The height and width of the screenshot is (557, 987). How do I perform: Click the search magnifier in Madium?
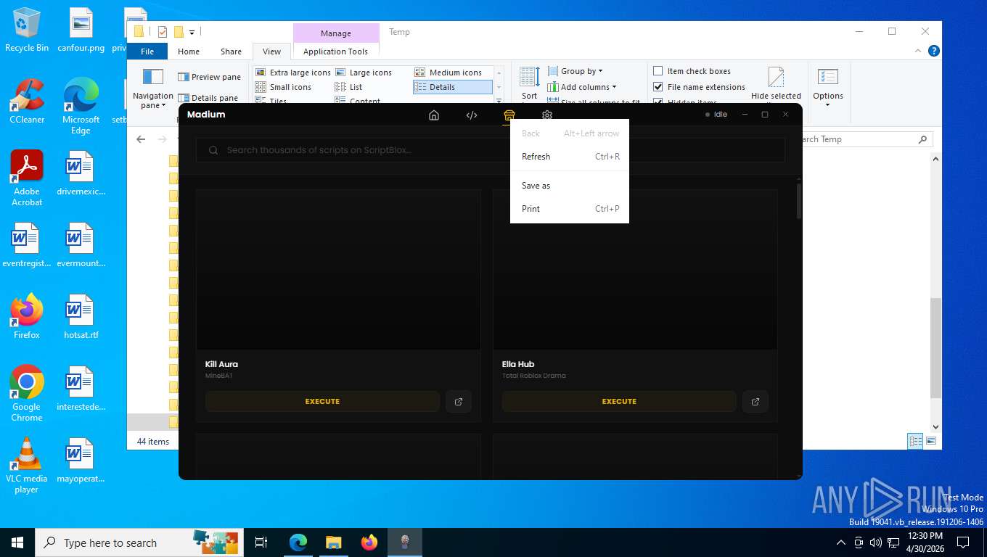tap(213, 150)
